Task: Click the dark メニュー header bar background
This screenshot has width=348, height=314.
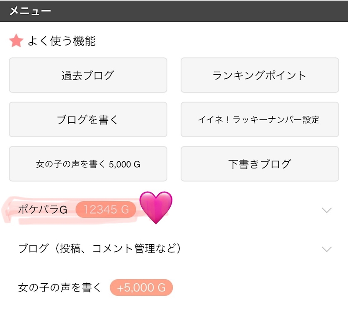Action: 207,11
